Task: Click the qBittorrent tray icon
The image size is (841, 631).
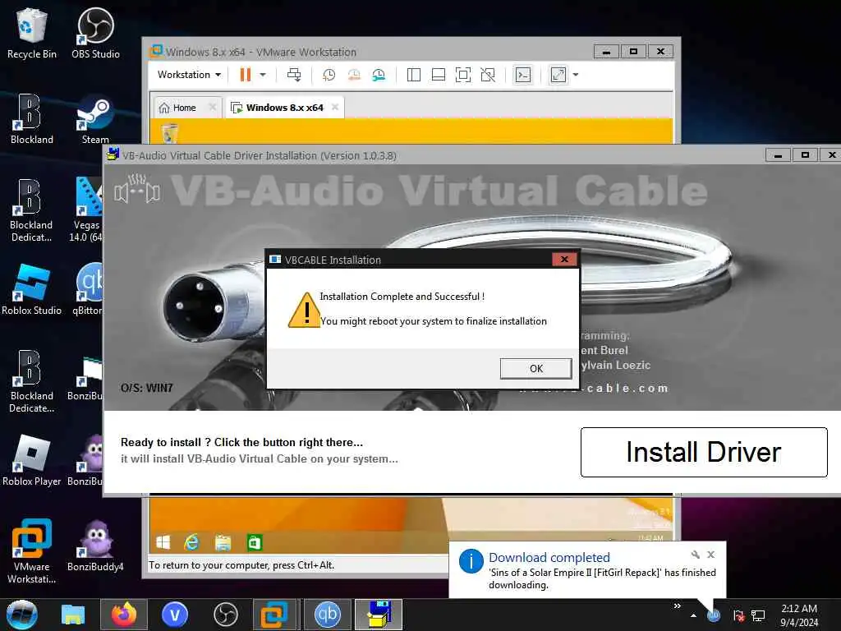Action: pyautogui.click(x=714, y=615)
